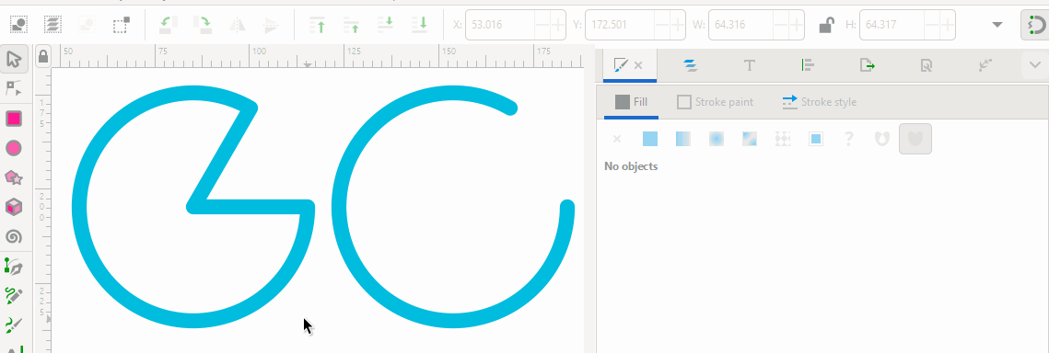Raise selection one step
This screenshot has height=353, width=1049.
tap(351, 25)
